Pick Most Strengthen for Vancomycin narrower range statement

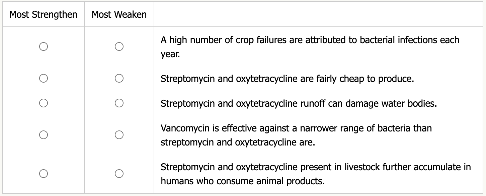click(43, 135)
